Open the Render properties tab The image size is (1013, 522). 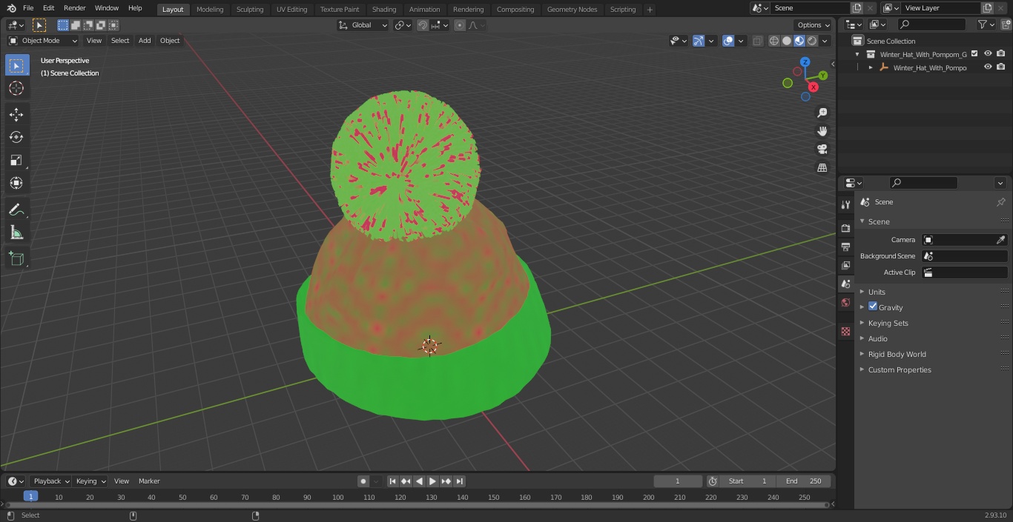click(845, 228)
